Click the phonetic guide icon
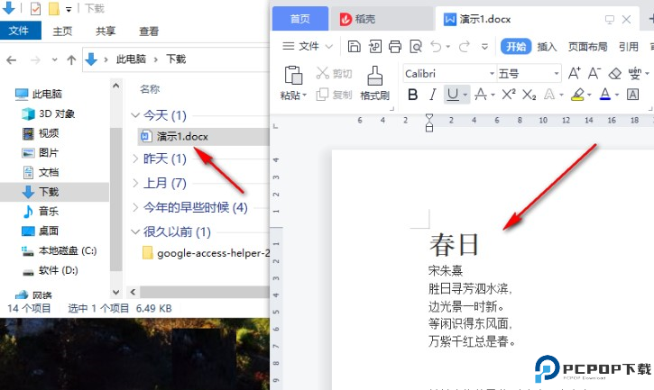The image size is (654, 390). (634, 73)
